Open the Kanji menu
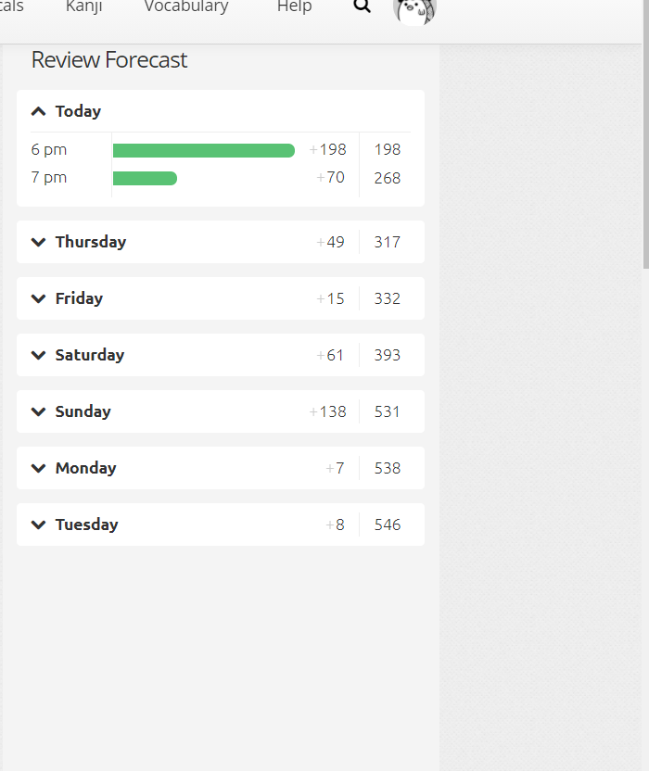This screenshot has height=771, width=649. tap(83, 6)
